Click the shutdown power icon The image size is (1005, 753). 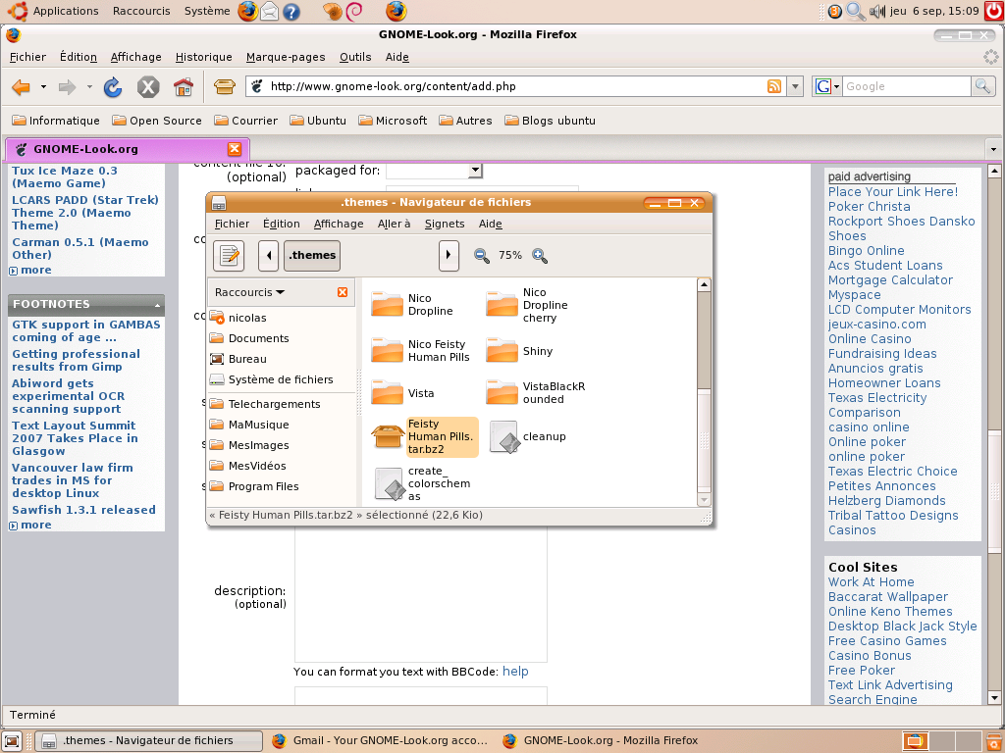994,11
